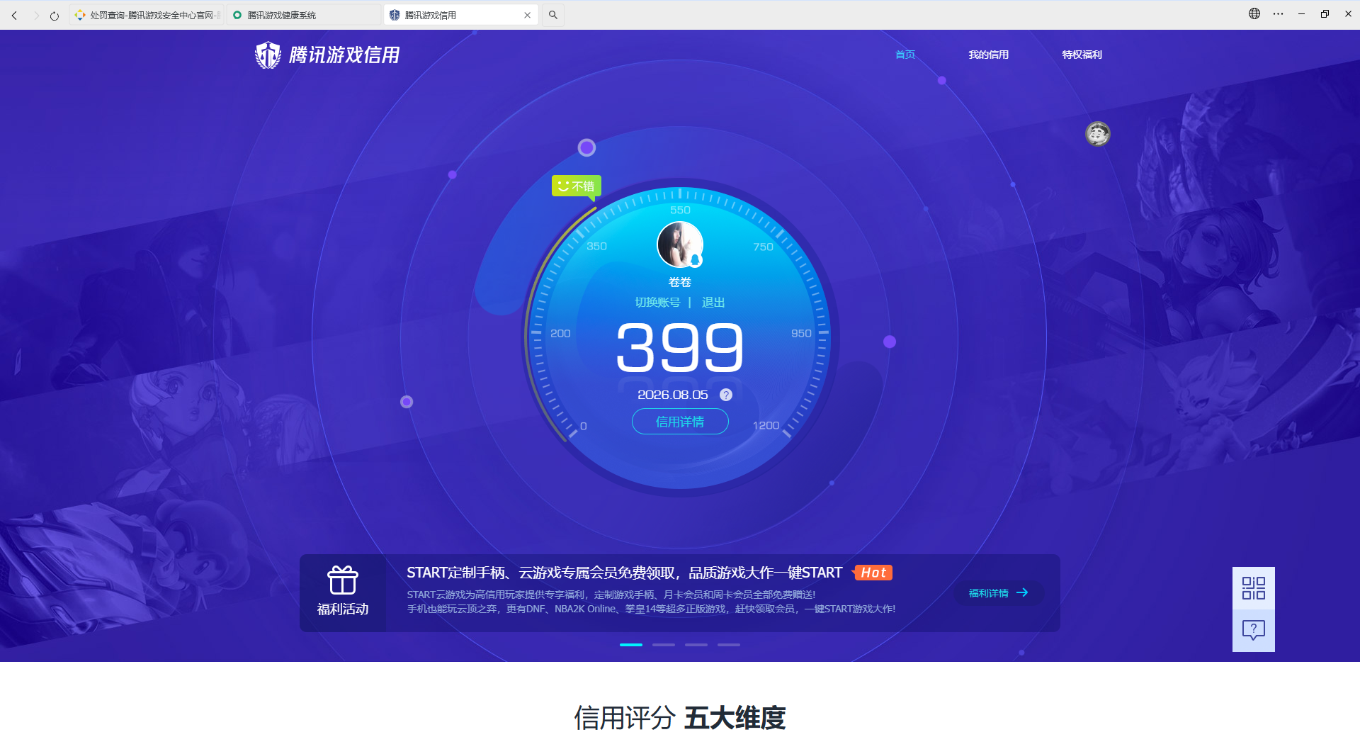Viewport: 1360px width, 737px height.
Task: Select the fourth carousel indicator
Action: 729,645
